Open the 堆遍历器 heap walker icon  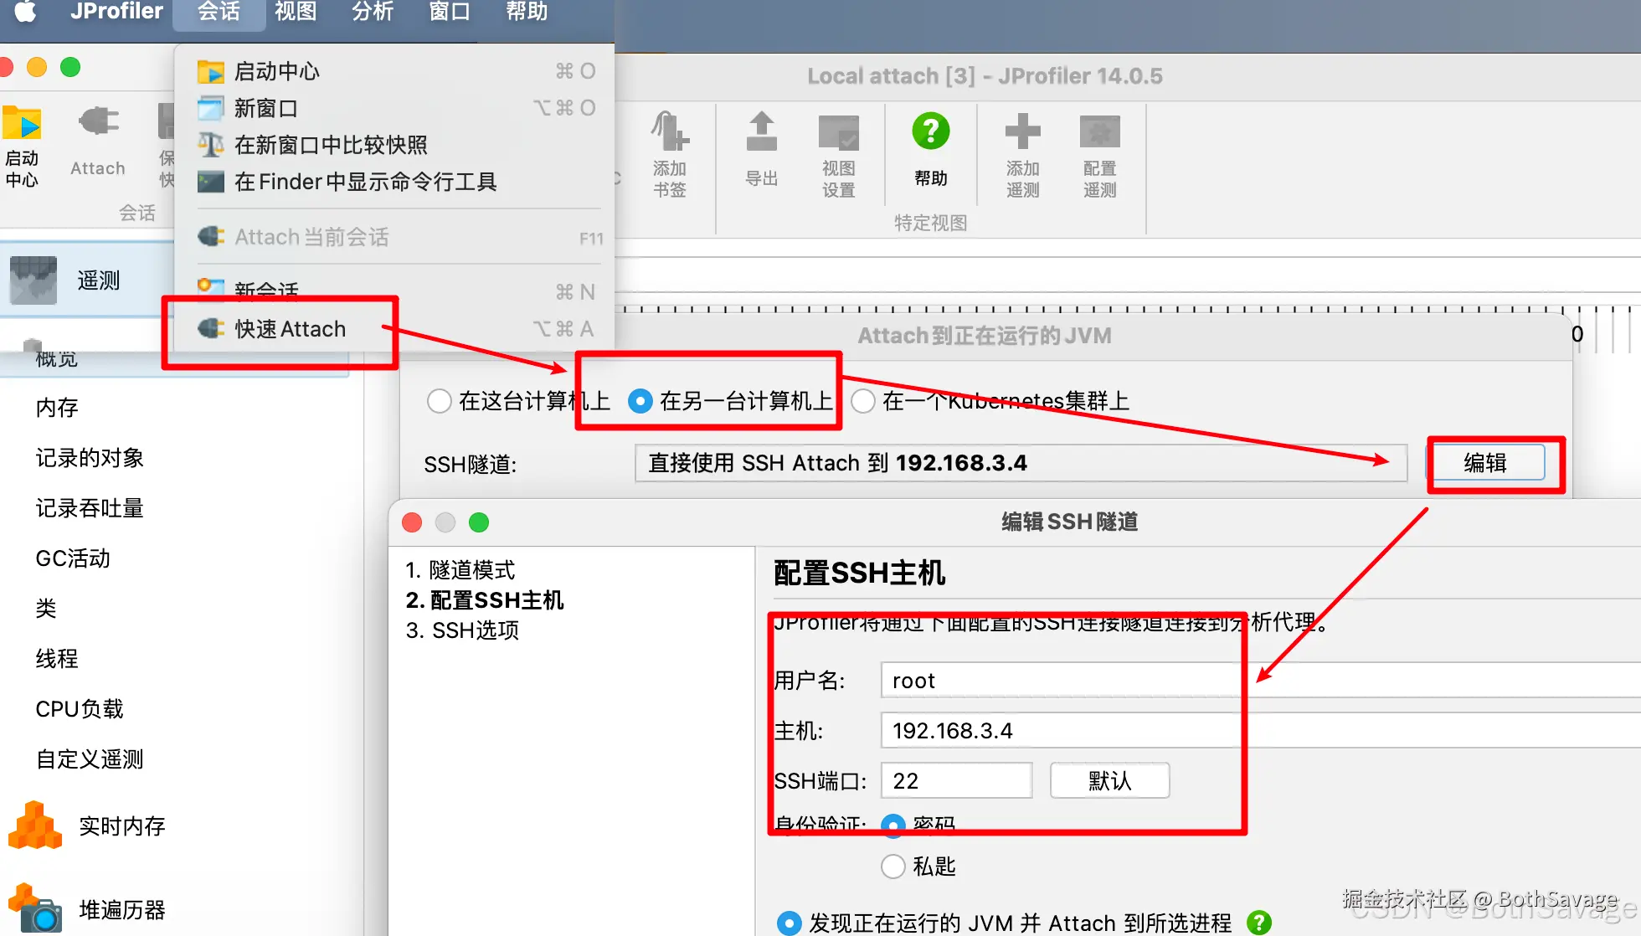point(35,909)
